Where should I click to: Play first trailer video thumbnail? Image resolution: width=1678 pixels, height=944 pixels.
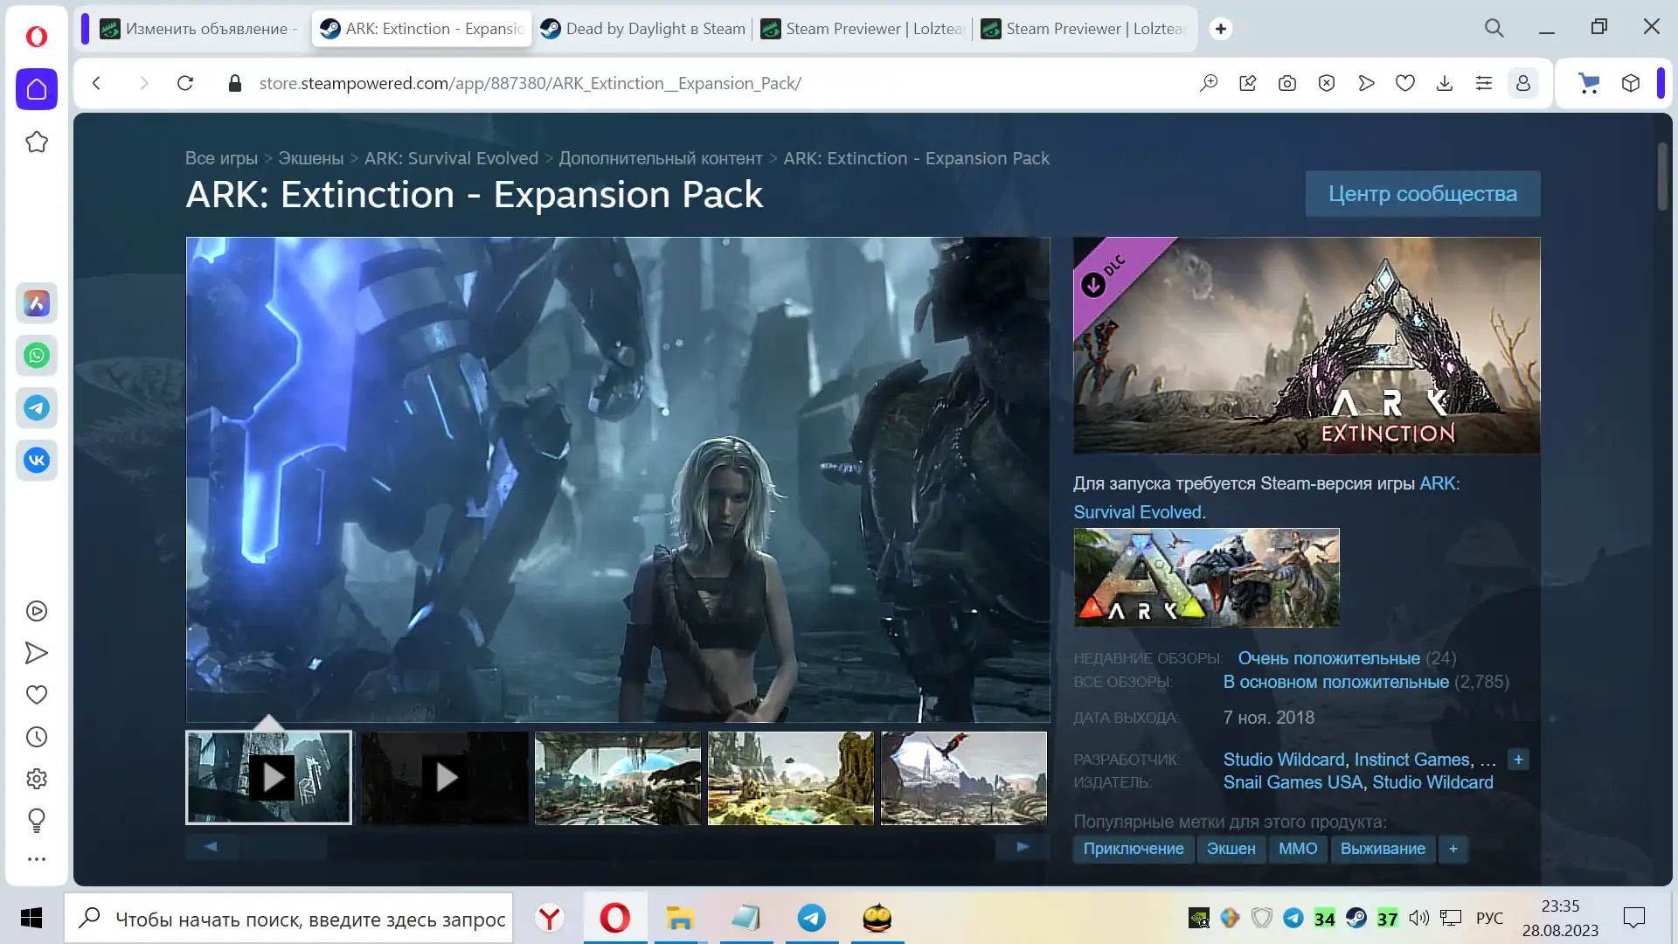point(269,777)
